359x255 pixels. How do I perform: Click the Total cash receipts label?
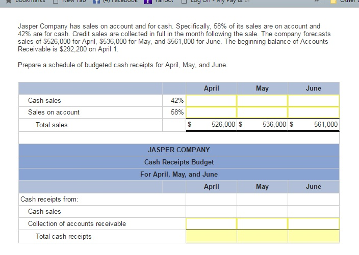[x=63, y=236]
